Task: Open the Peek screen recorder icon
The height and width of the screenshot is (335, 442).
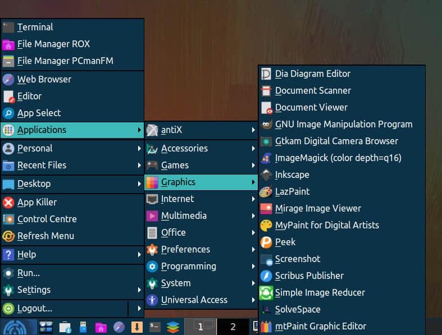Action: tap(266, 242)
